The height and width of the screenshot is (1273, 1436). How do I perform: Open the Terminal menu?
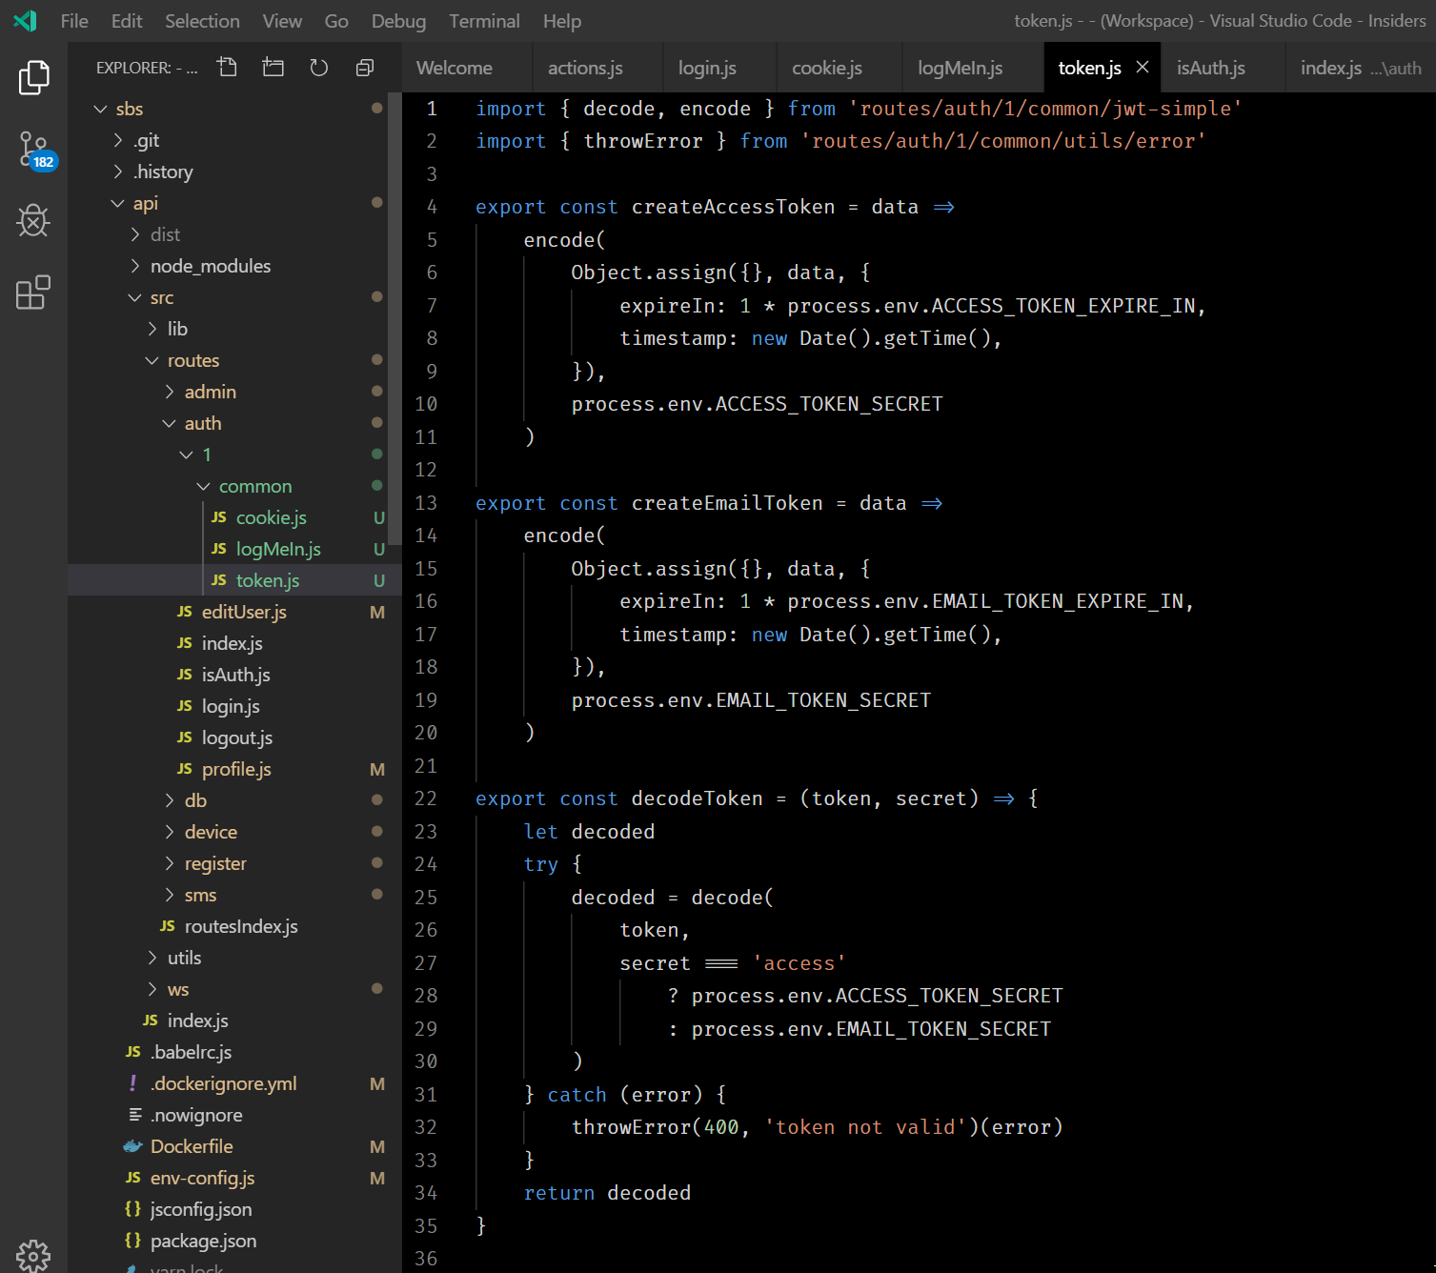coord(484,20)
